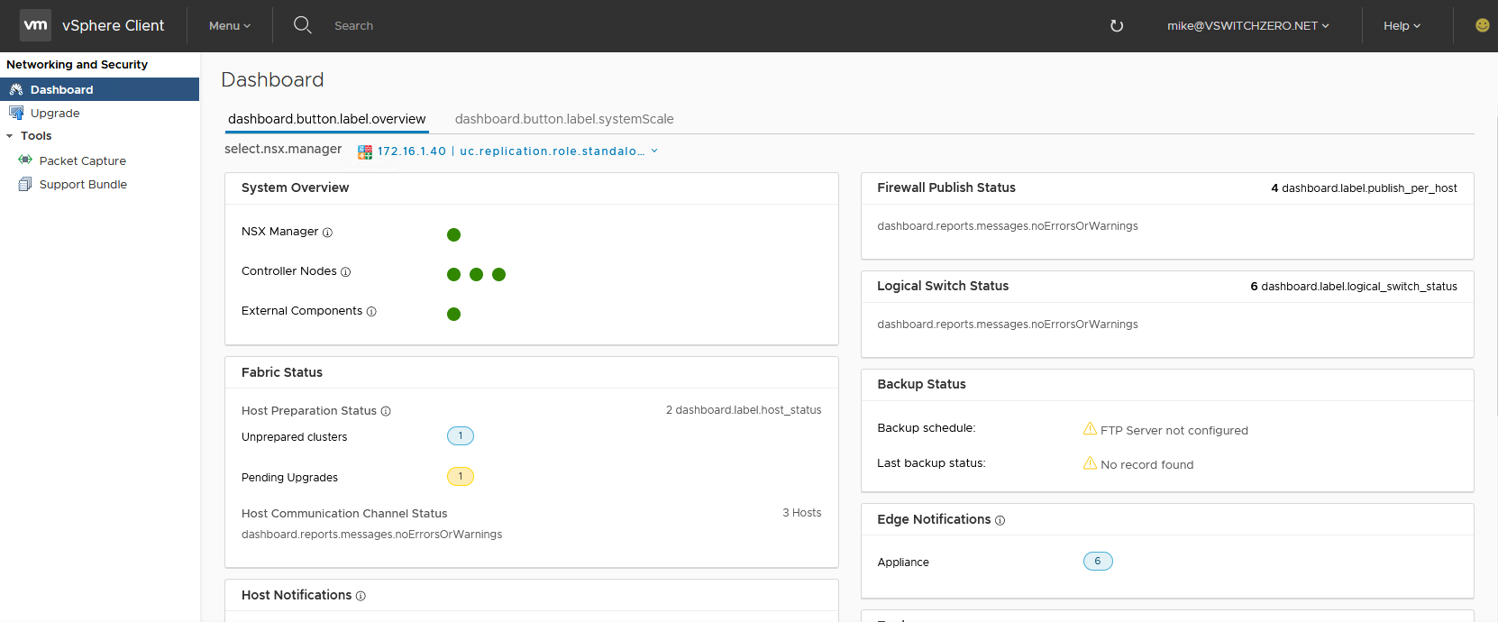Open the NSX manager 172.16.1.40 selector

510,151
